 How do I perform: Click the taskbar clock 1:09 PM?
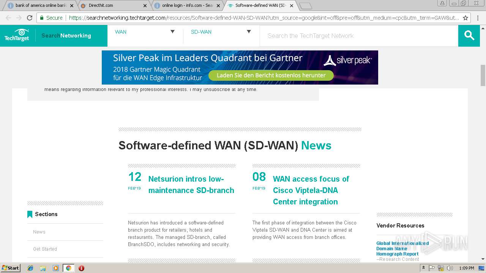[466, 268]
